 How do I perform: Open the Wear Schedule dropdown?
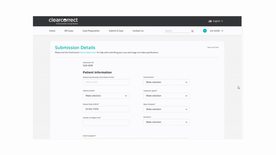coord(167,109)
